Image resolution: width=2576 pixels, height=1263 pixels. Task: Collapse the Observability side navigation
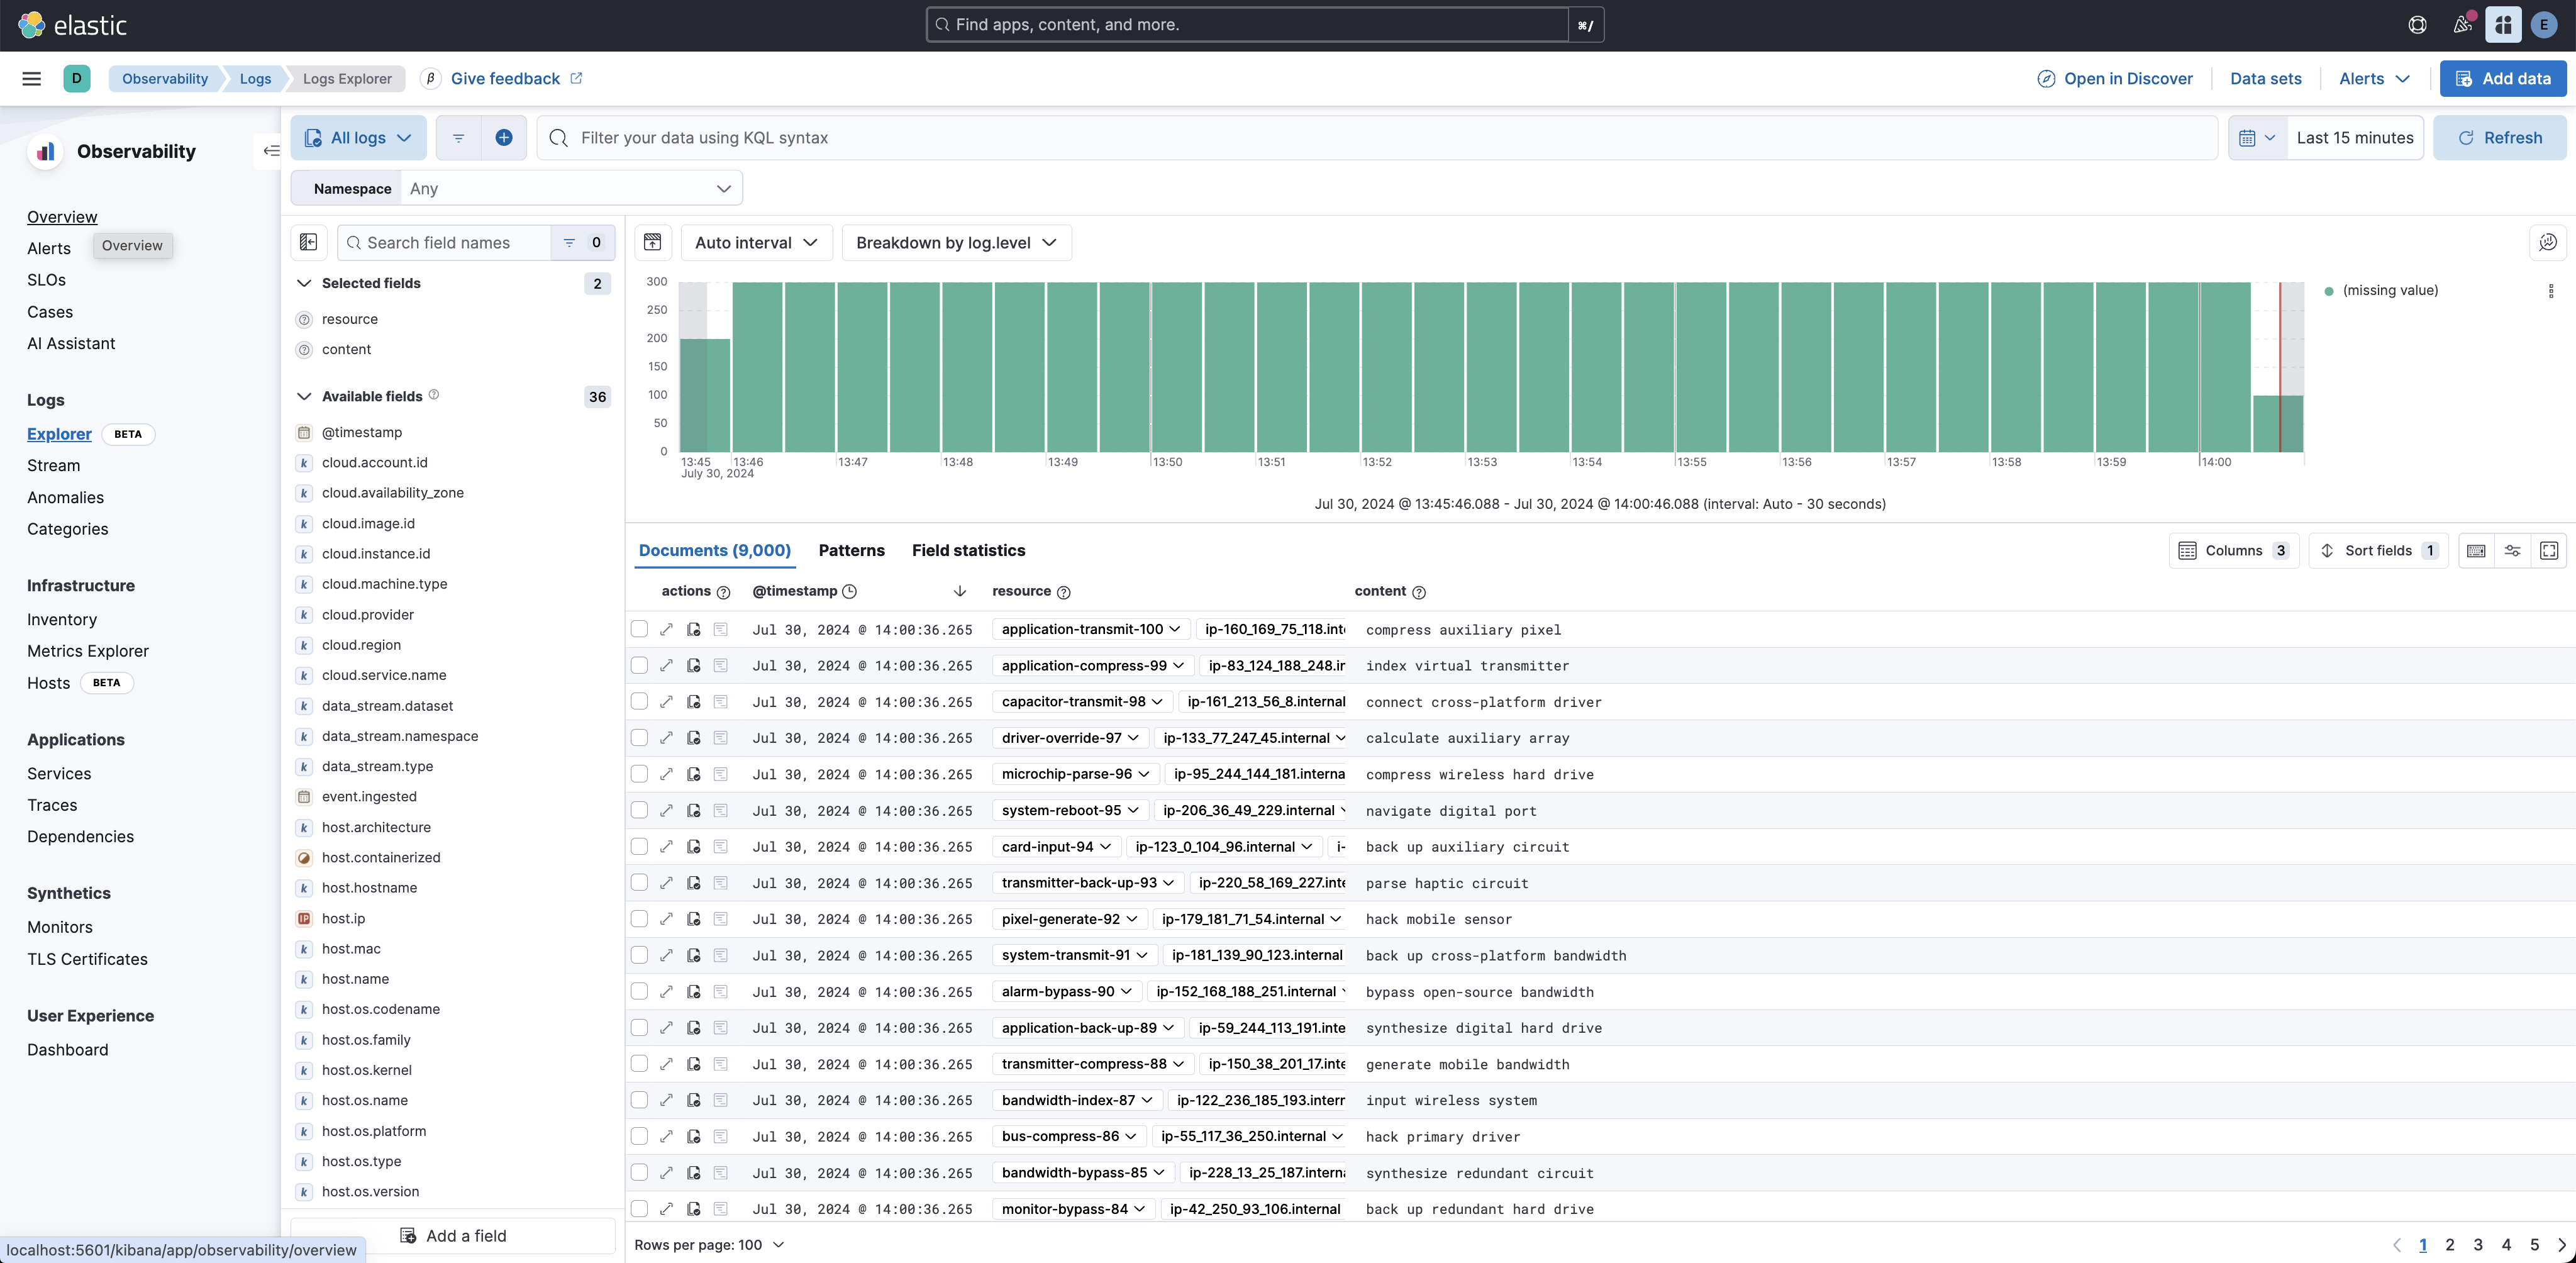tap(270, 151)
